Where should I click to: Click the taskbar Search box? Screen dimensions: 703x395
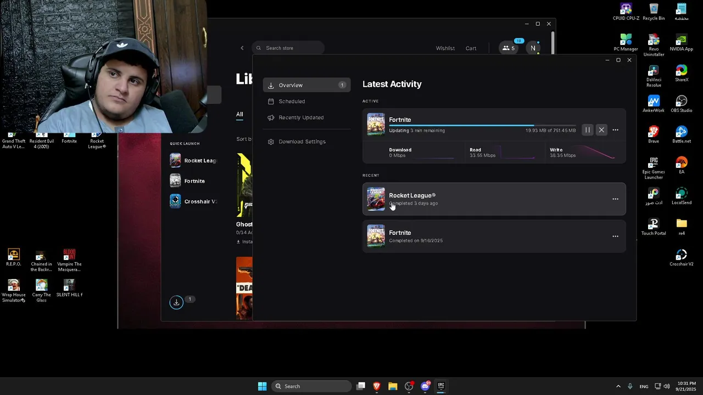click(312, 386)
